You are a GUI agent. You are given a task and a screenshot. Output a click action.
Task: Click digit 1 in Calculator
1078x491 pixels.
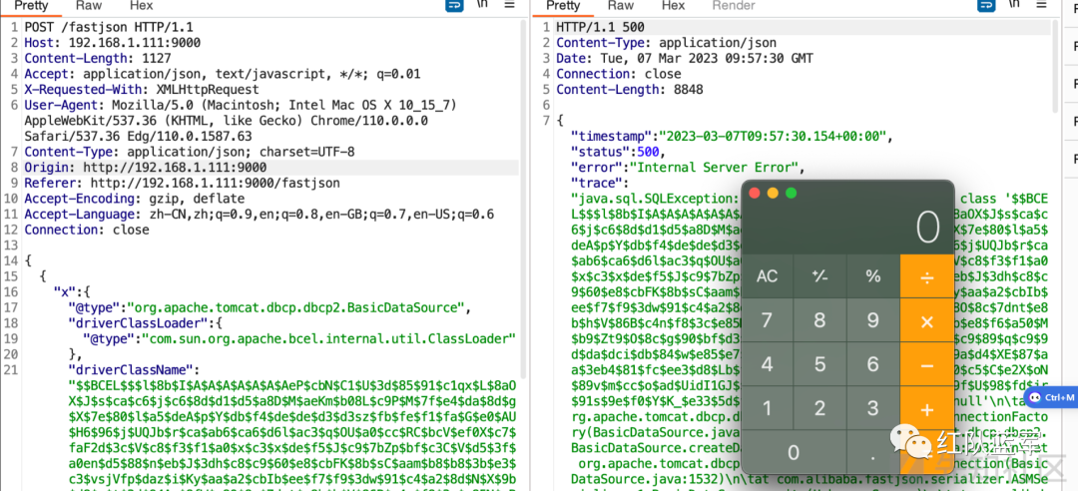pos(768,409)
